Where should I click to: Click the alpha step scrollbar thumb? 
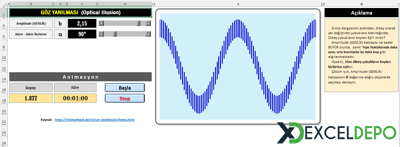pos(115,34)
